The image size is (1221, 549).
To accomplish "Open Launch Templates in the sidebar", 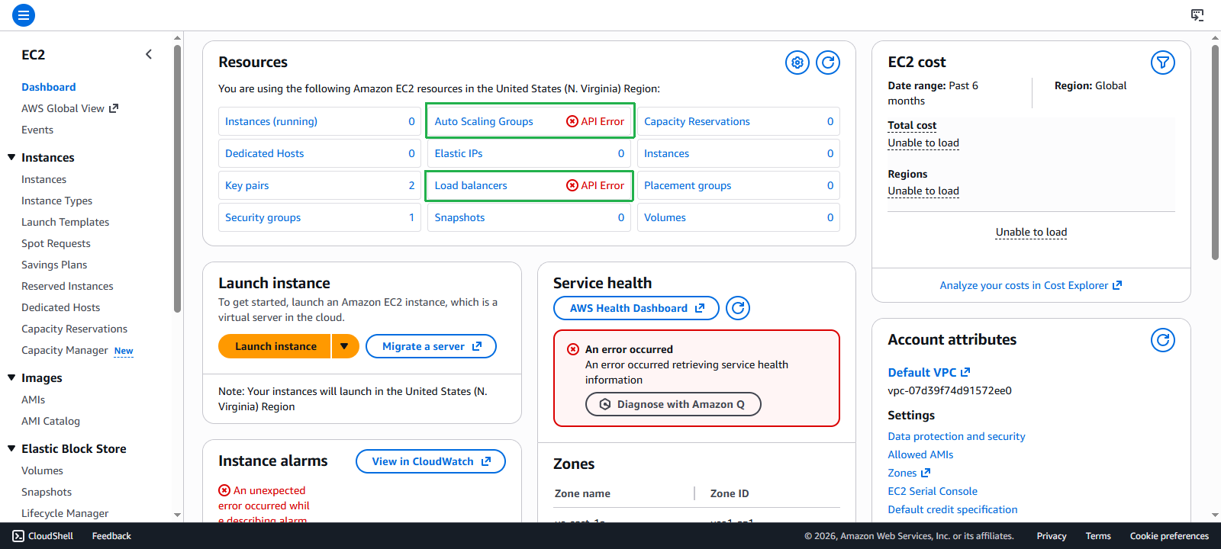I will pyautogui.click(x=66, y=222).
